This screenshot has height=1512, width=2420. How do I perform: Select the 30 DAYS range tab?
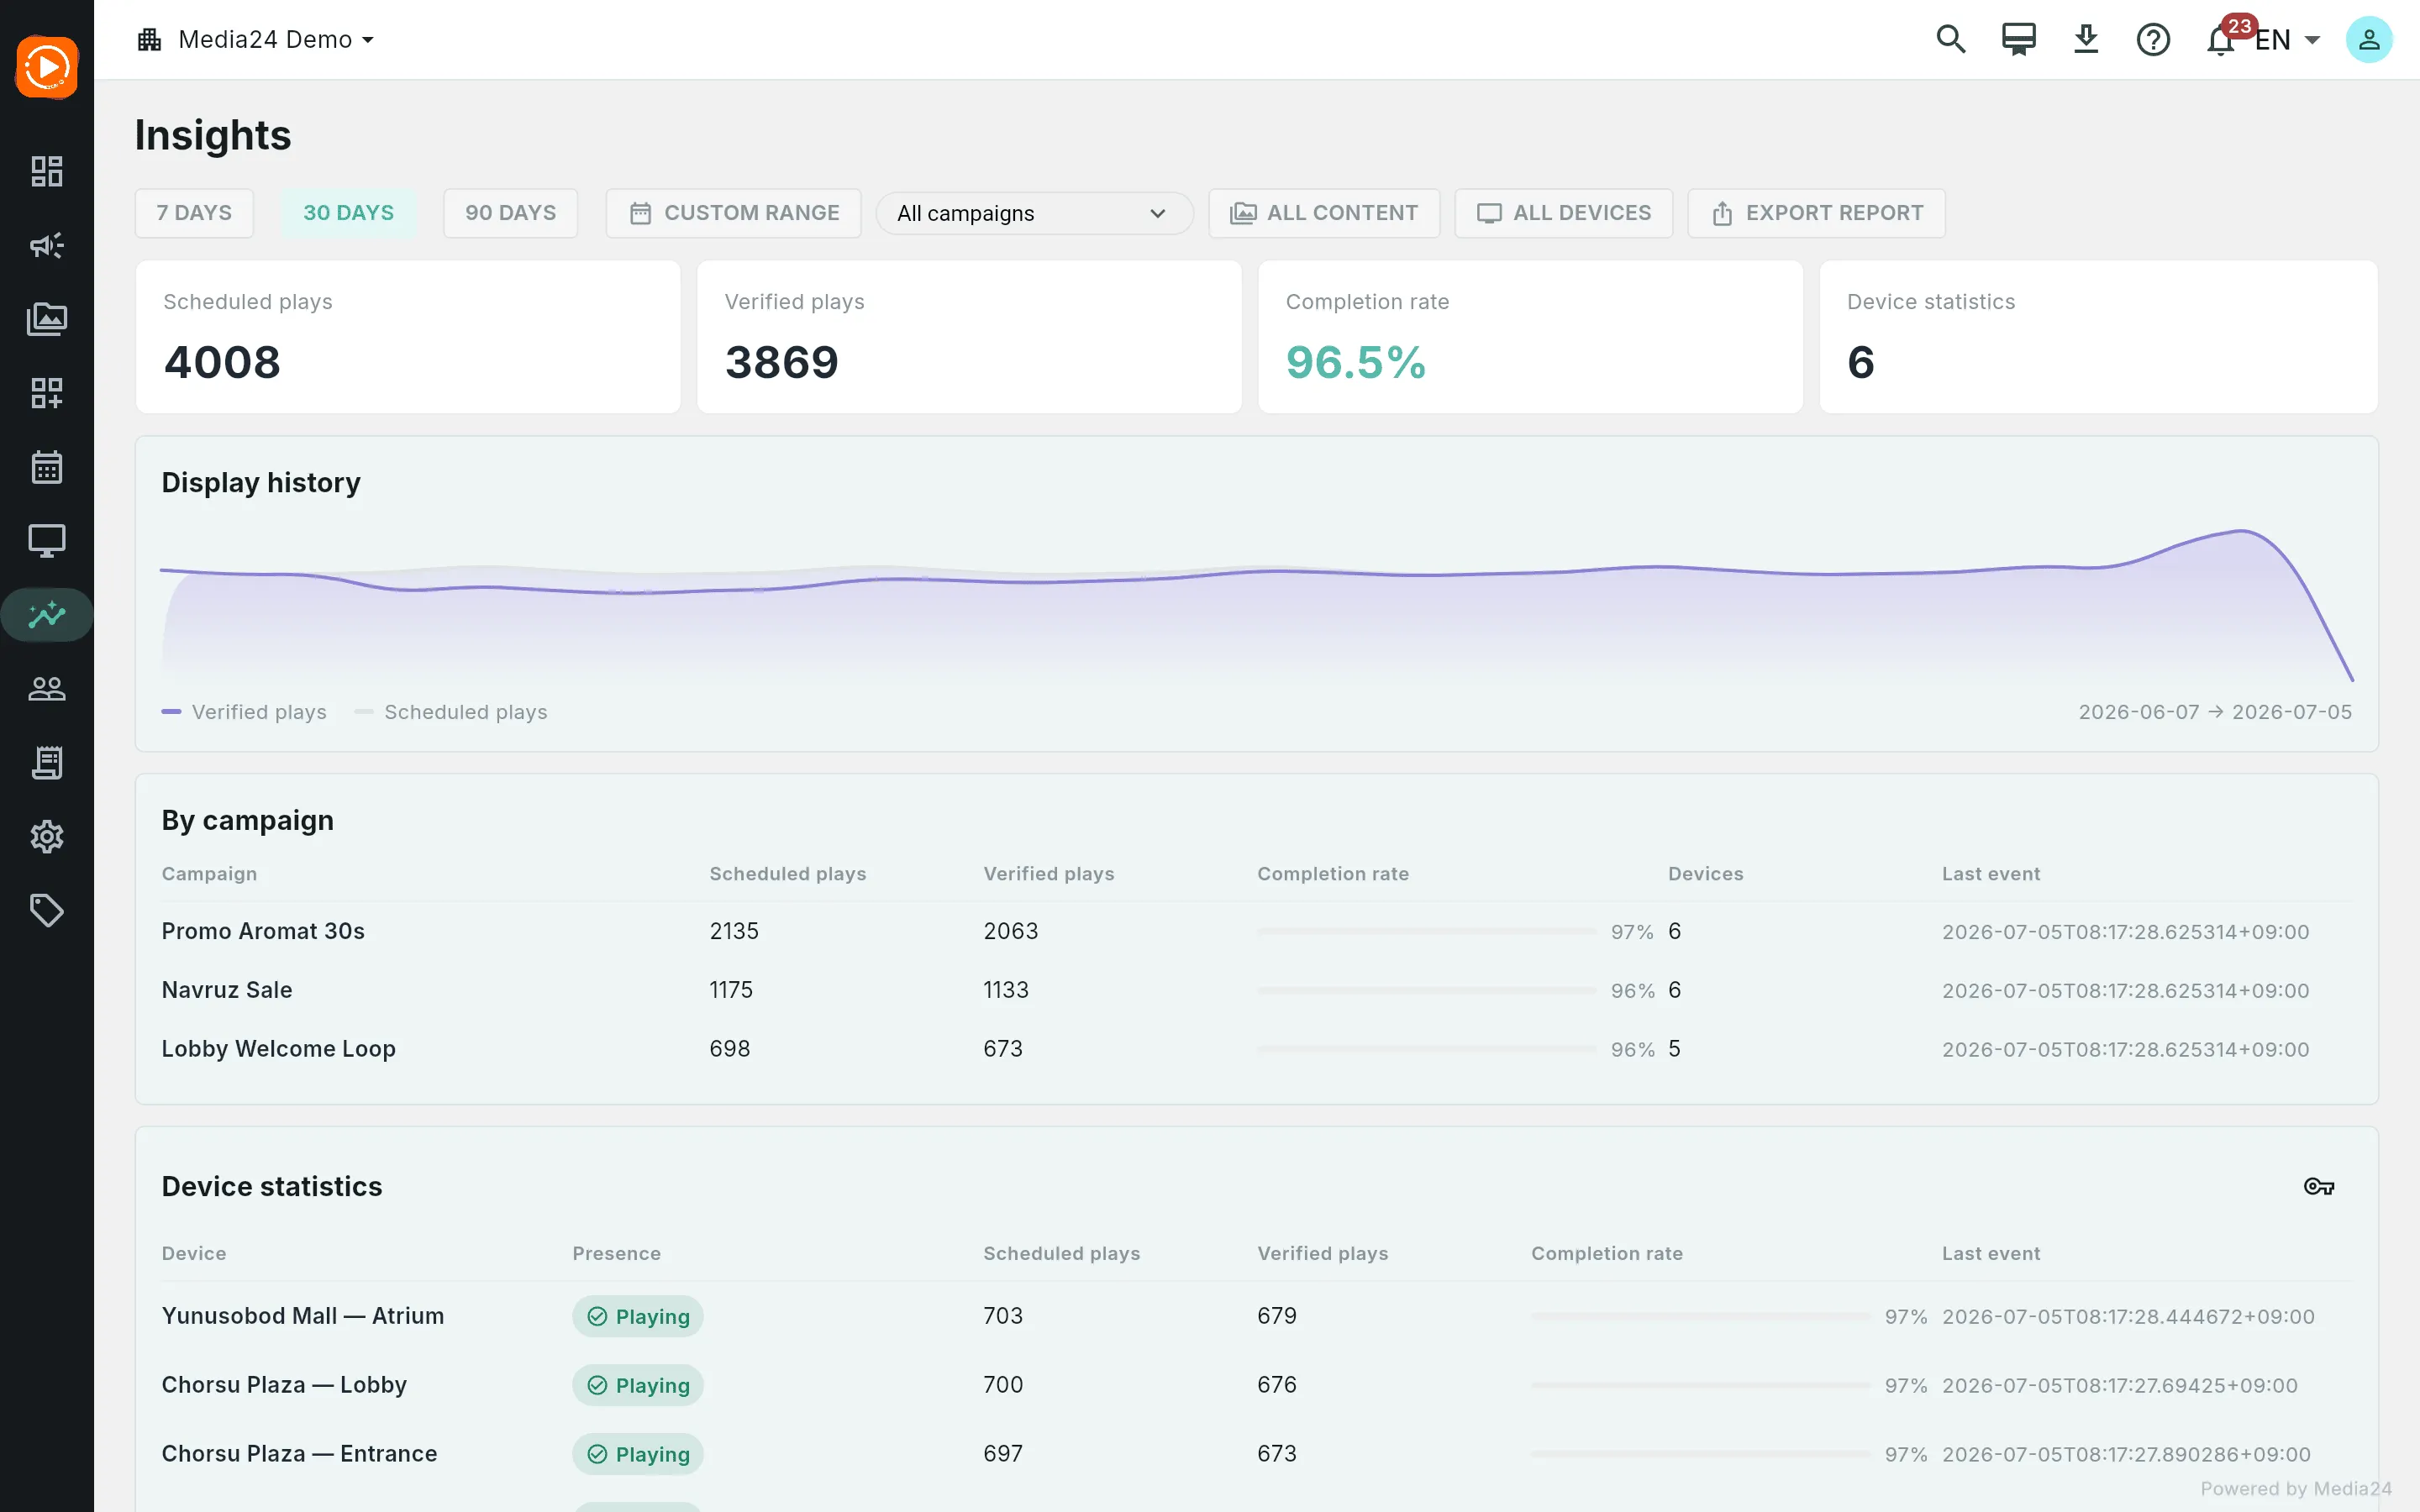pyautogui.click(x=348, y=213)
